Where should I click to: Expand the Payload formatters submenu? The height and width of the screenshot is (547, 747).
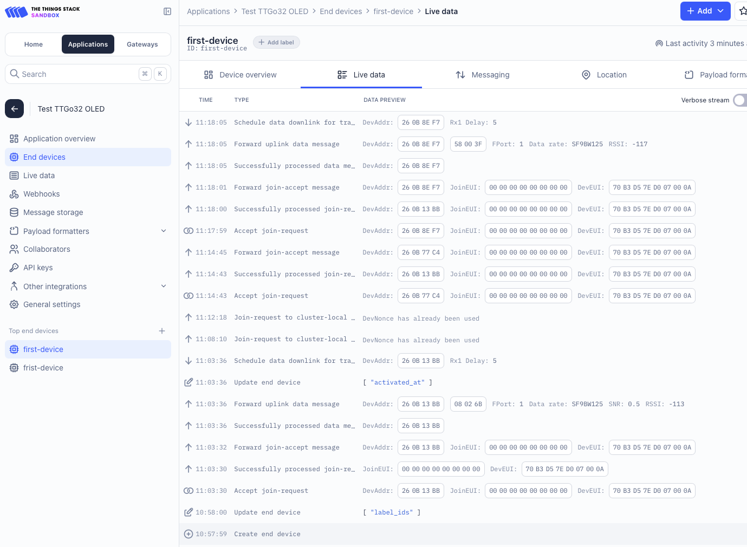pyautogui.click(x=164, y=231)
